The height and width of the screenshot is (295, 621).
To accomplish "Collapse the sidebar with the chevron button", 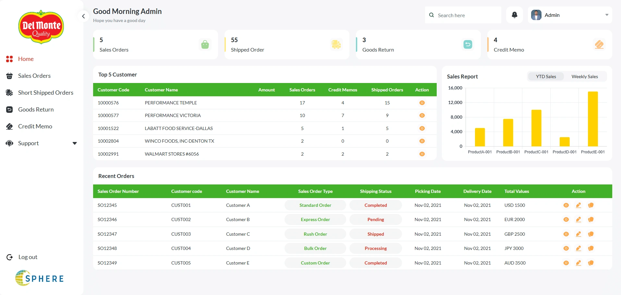I will (83, 16).
